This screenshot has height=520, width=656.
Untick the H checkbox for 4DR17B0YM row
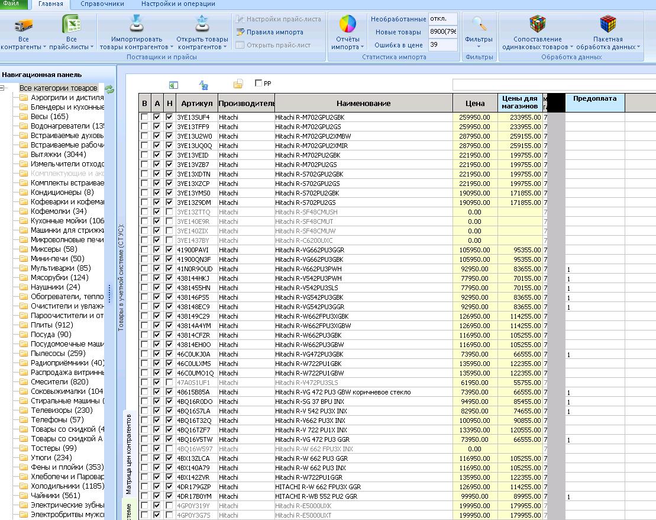169,496
